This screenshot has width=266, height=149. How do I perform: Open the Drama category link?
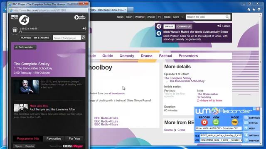[168, 130]
